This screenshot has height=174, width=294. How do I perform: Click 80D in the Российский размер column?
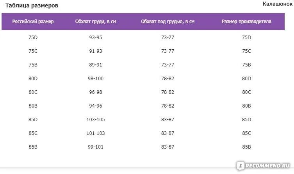33,79
